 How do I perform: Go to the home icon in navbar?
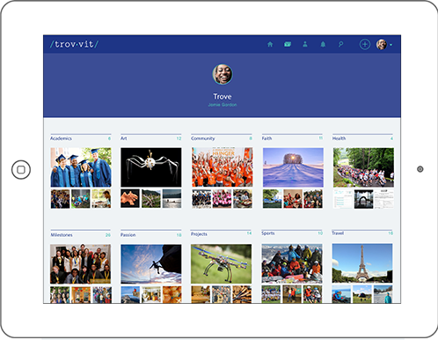tap(270, 44)
